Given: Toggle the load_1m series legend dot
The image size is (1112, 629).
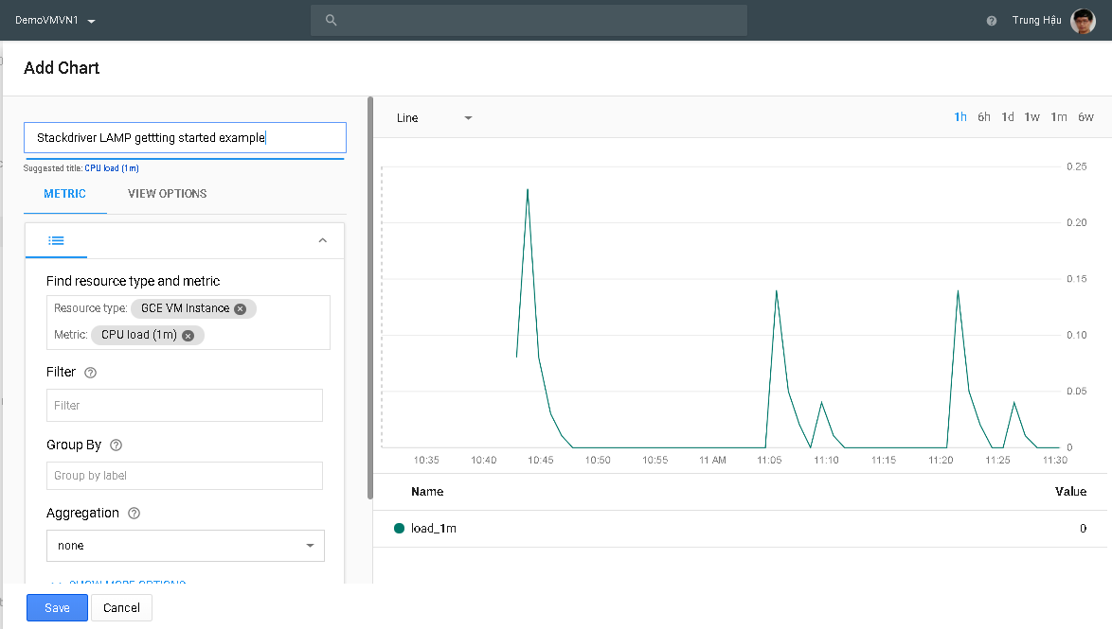Looking at the screenshot, I should (399, 528).
